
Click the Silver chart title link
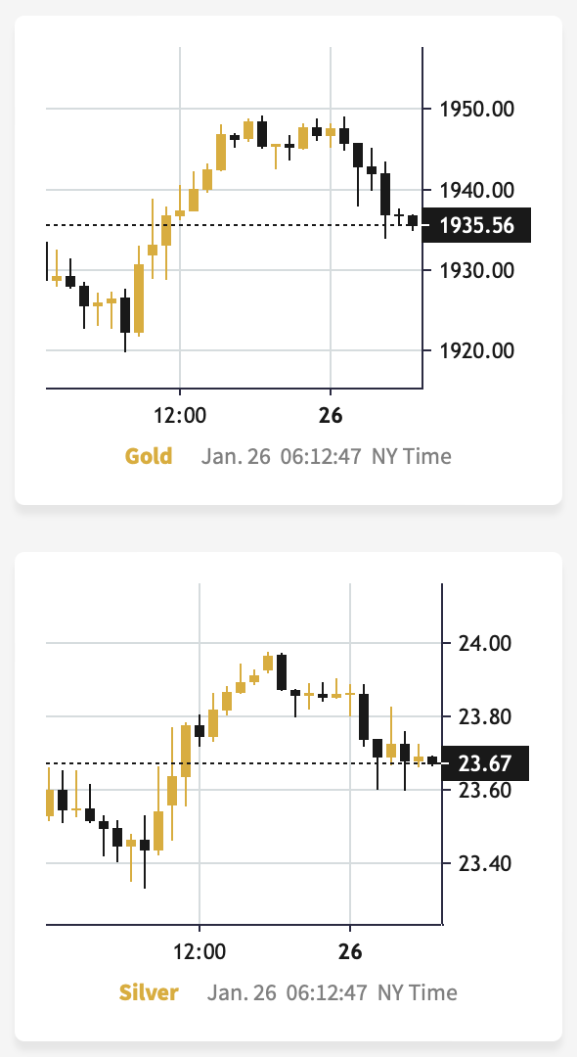click(x=149, y=993)
